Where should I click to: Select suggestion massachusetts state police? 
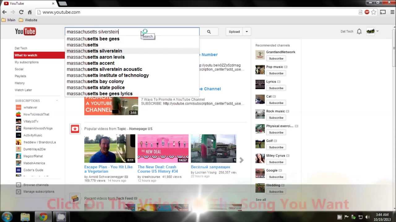click(132, 88)
